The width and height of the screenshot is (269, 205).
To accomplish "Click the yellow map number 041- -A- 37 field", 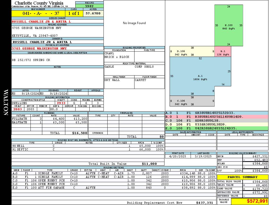I will pos(38,13).
